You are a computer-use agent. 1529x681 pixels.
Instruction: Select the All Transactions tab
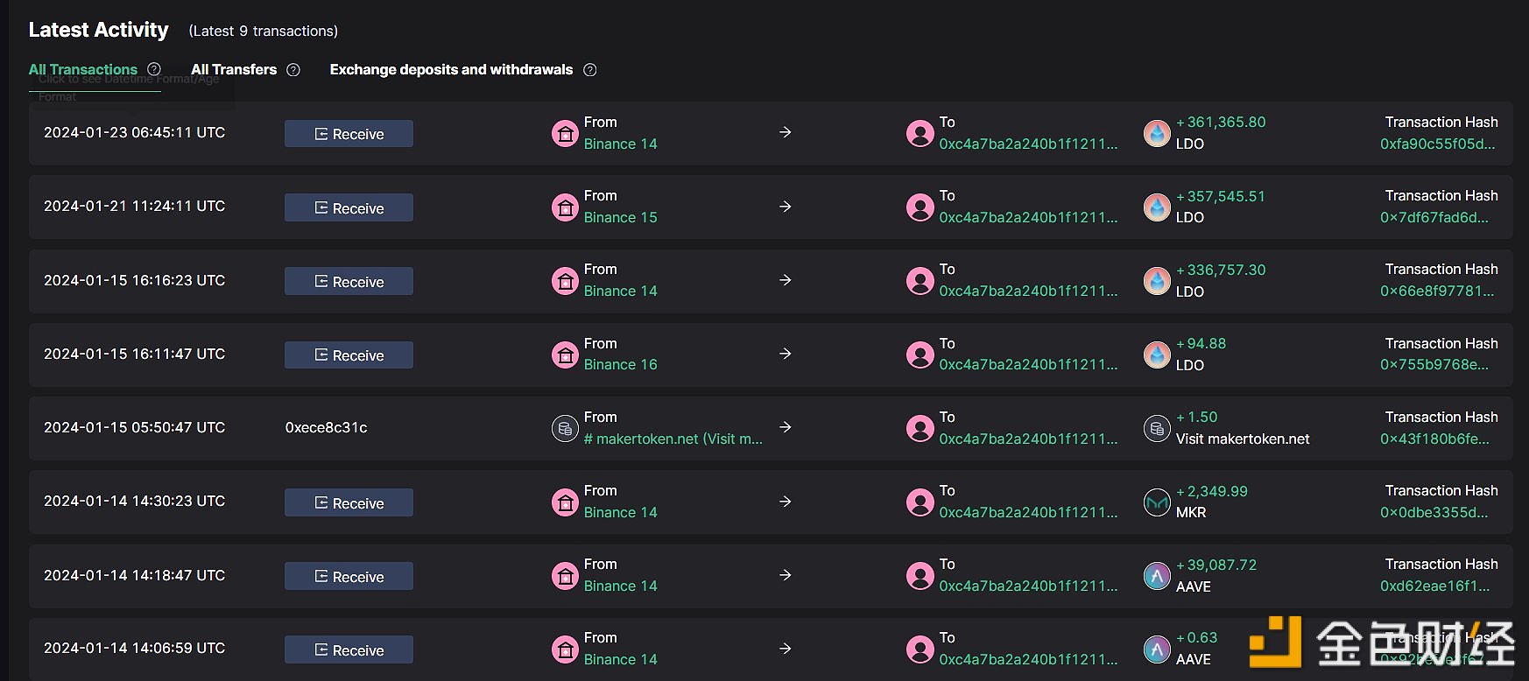point(83,70)
